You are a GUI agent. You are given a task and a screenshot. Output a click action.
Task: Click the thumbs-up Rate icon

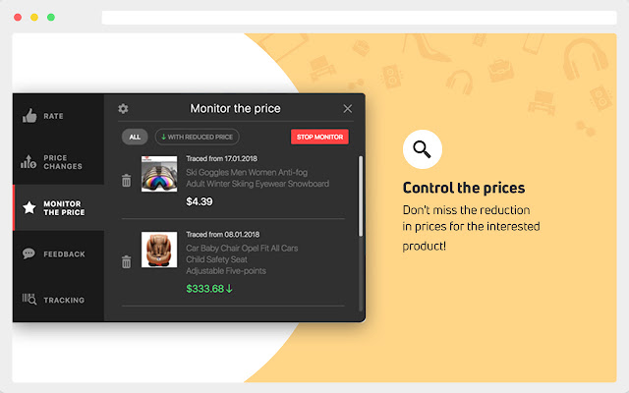tap(29, 116)
